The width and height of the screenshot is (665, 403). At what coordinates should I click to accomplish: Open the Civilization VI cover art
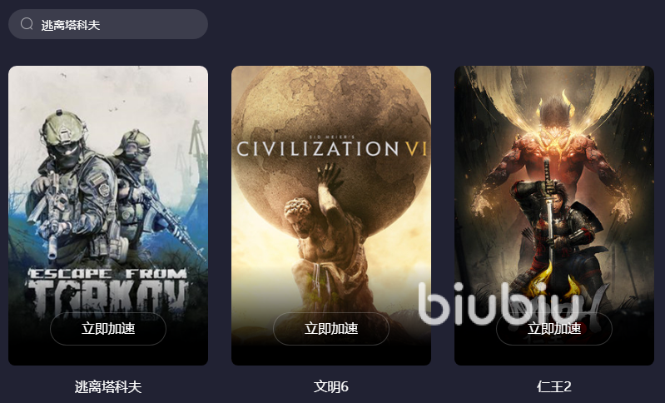pyautogui.click(x=331, y=216)
